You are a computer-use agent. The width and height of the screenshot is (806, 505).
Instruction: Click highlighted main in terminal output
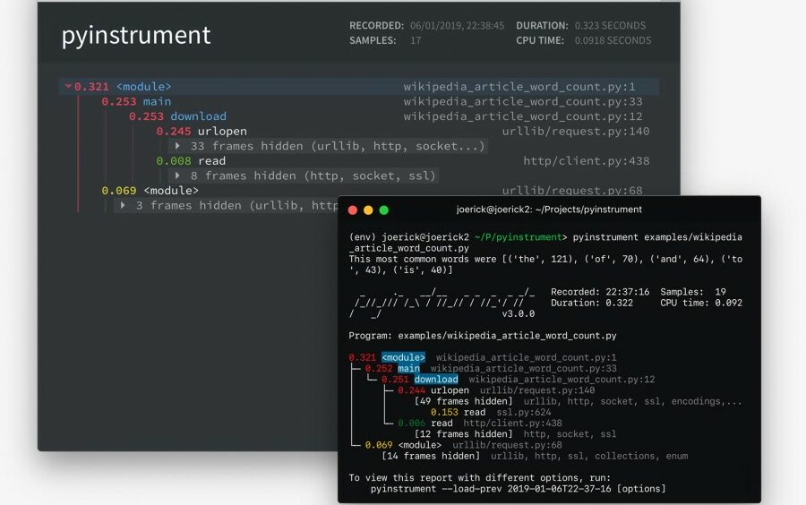(x=408, y=368)
